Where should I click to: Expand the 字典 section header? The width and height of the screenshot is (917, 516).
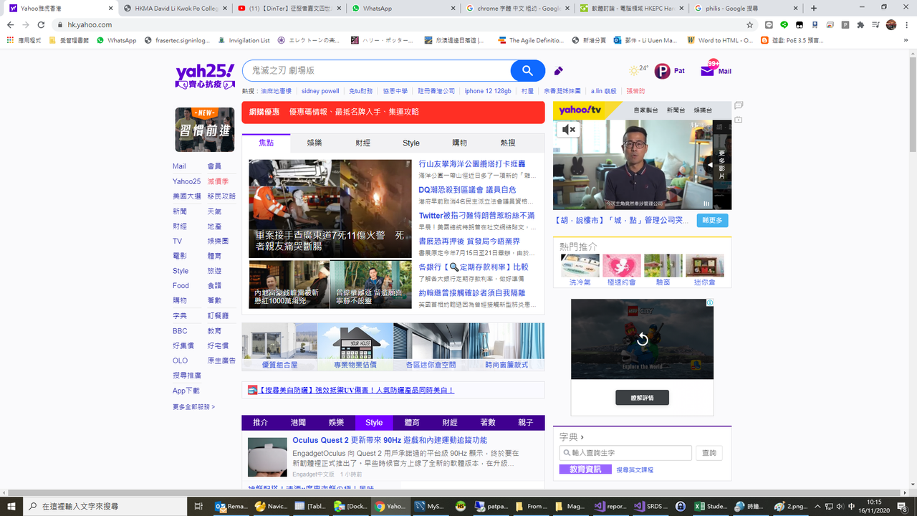coord(572,436)
